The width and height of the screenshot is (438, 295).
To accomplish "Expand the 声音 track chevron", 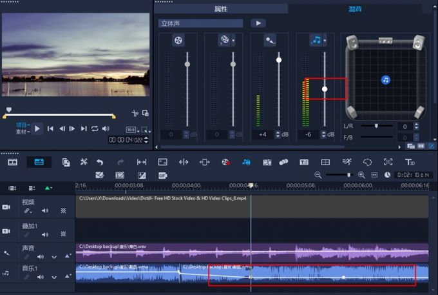I will click(x=54, y=257).
